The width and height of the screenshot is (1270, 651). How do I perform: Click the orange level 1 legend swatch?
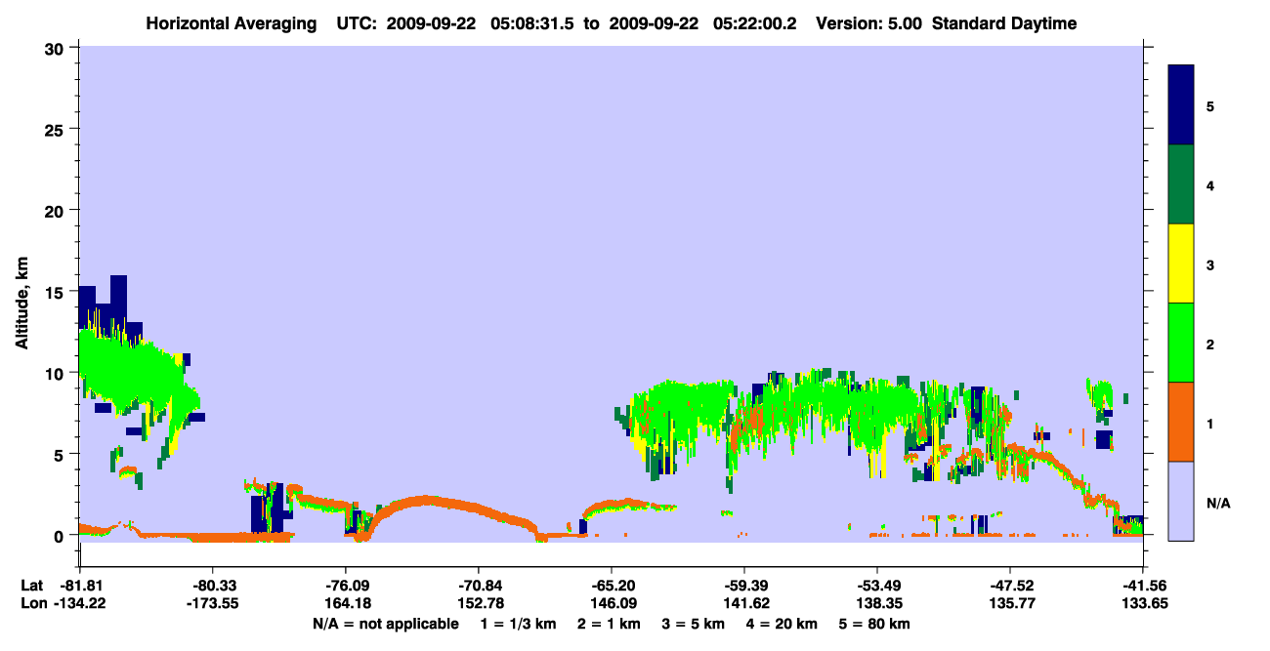coord(1181,422)
